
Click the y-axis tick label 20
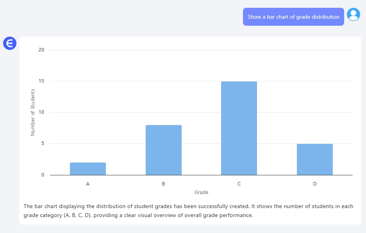point(41,50)
